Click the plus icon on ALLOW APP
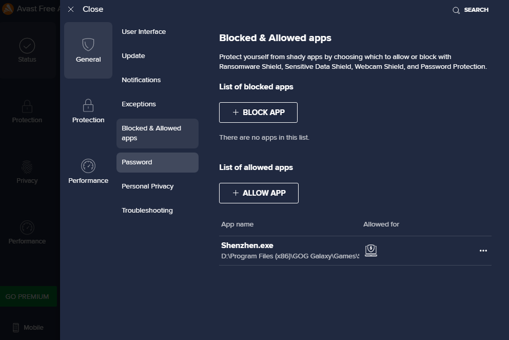 tap(236, 193)
